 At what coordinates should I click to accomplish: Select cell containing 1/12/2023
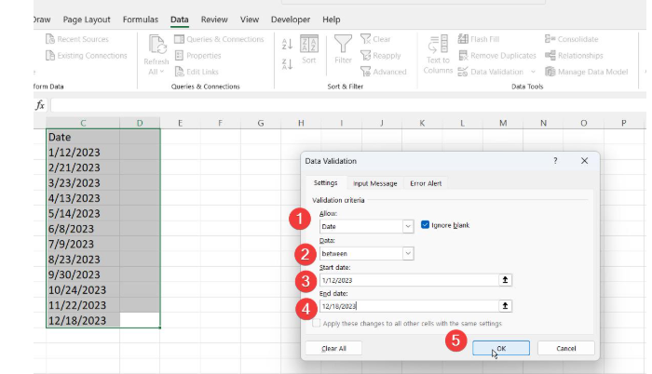(x=83, y=152)
